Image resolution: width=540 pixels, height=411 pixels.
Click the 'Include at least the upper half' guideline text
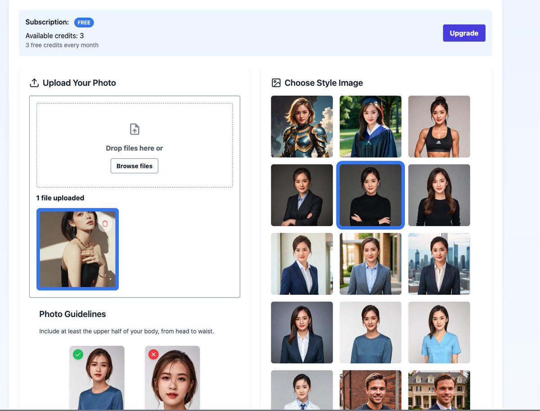[x=126, y=331]
